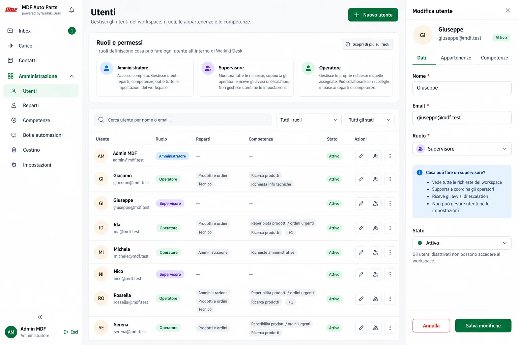The height and width of the screenshot is (345, 518).
Task: Open Reparti under Amministrazione
Action: 41,105
